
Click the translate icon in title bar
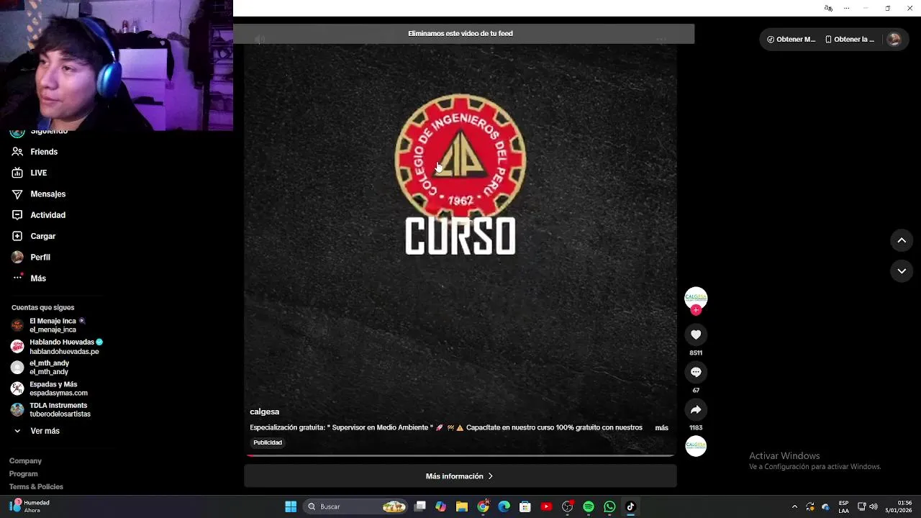pos(828,8)
